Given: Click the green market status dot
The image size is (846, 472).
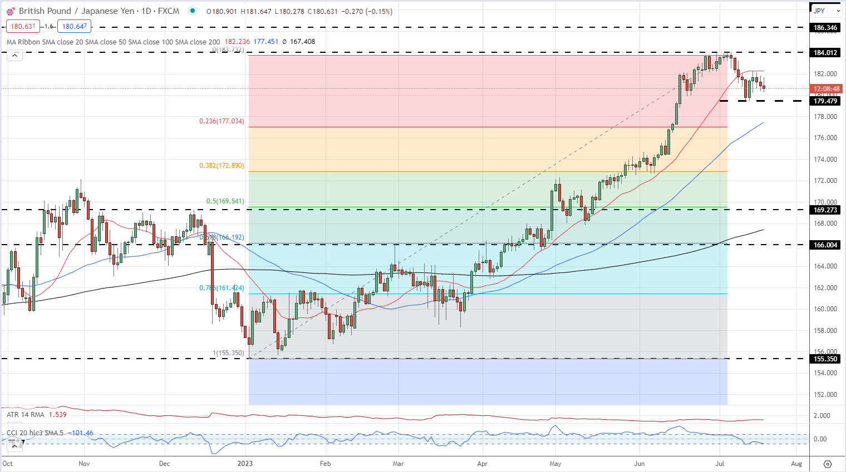Looking at the screenshot, I should tap(193, 11).
